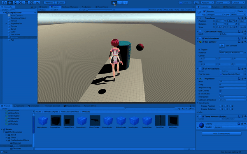Click the Edit Collider icon button
The height and width of the screenshot is (154, 247).
pos(222,46)
